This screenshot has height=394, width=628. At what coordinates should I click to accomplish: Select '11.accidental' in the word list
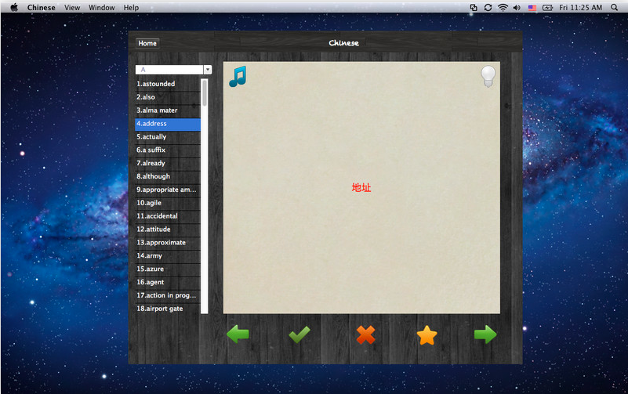(x=168, y=215)
